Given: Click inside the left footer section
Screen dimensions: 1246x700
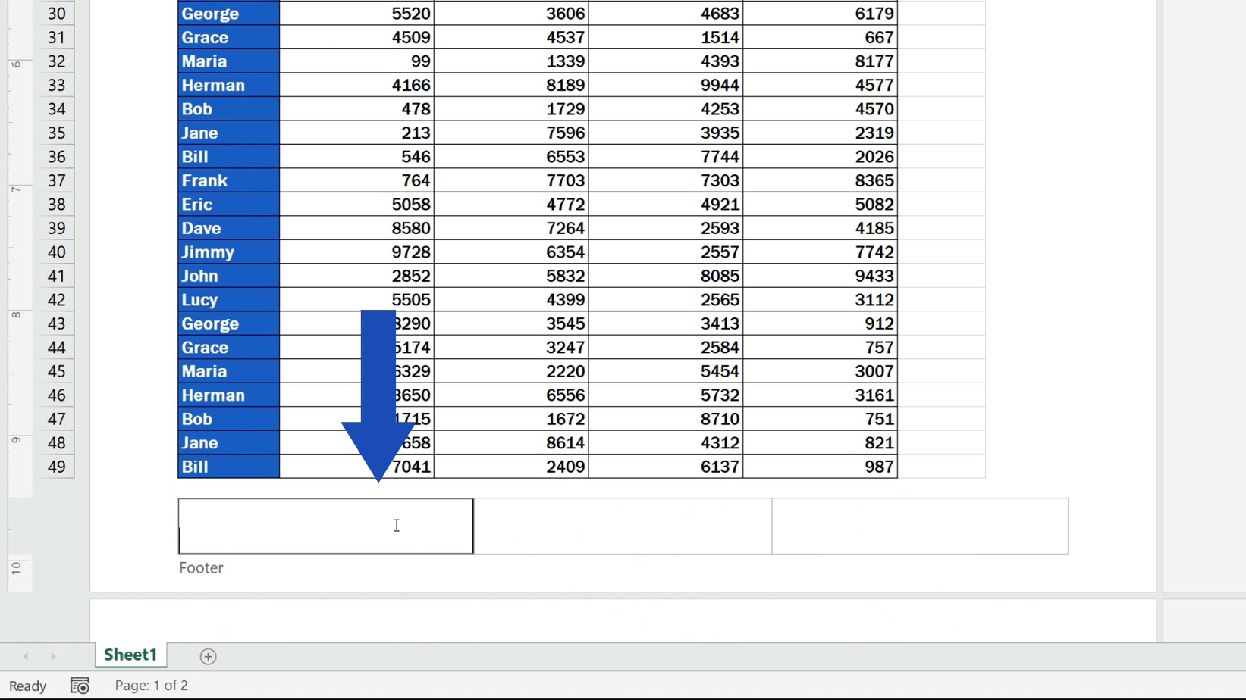Looking at the screenshot, I should click(325, 526).
